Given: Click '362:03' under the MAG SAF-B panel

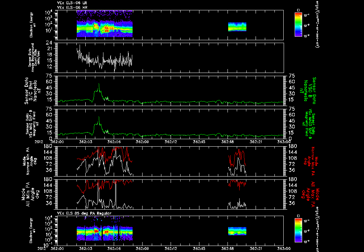Looking at the screenshot, I should 85,142.
